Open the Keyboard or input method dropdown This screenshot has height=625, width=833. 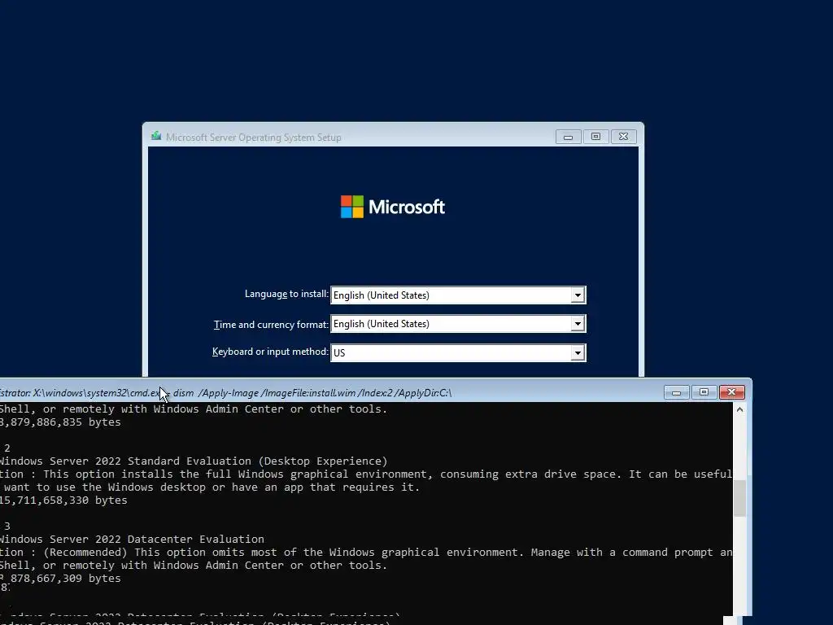coord(458,352)
